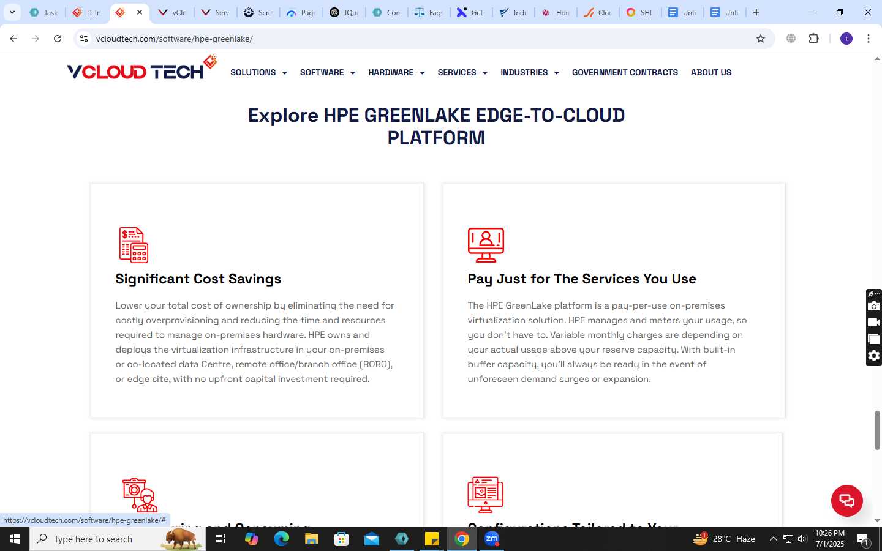Switch to the Task tab

pyautogui.click(x=43, y=12)
